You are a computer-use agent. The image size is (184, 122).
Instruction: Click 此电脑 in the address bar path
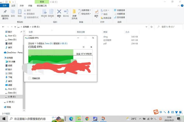(26, 27)
